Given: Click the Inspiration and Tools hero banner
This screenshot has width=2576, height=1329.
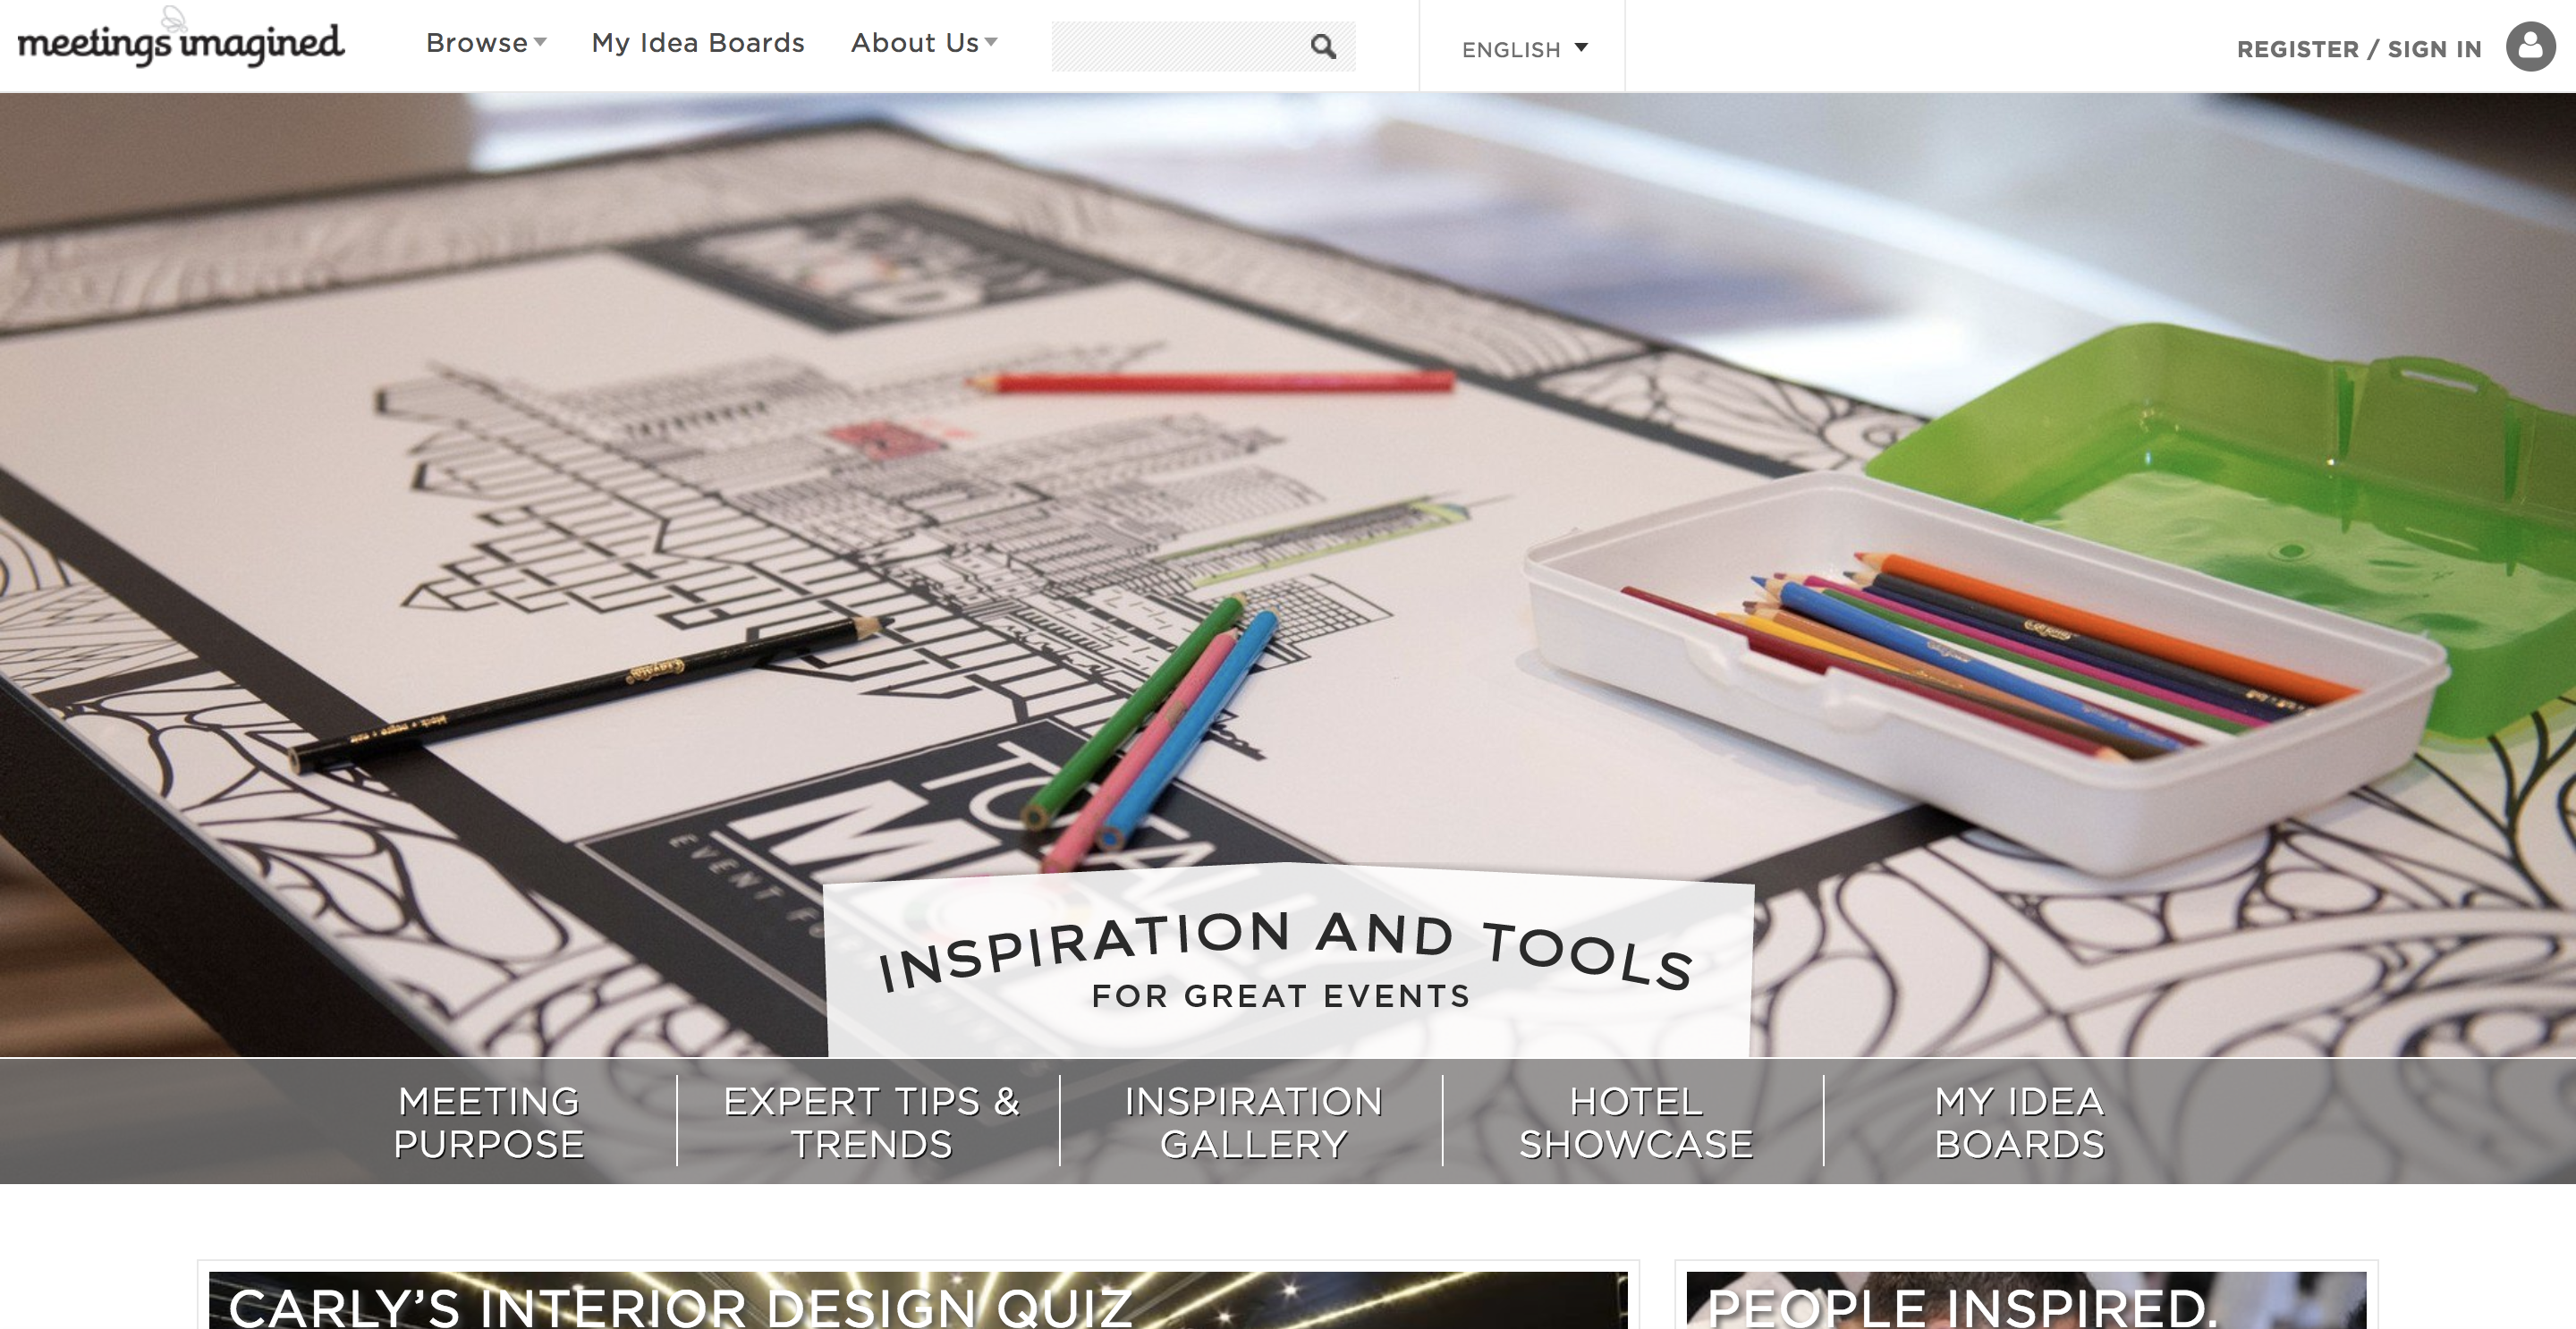Looking at the screenshot, I should (x=1287, y=960).
